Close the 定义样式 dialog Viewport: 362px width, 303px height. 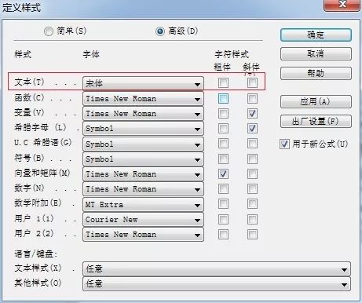pyautogui.click(x=342, y=5)
